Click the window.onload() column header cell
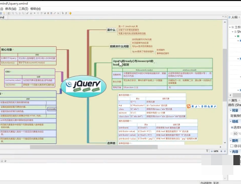 point(190,70)
